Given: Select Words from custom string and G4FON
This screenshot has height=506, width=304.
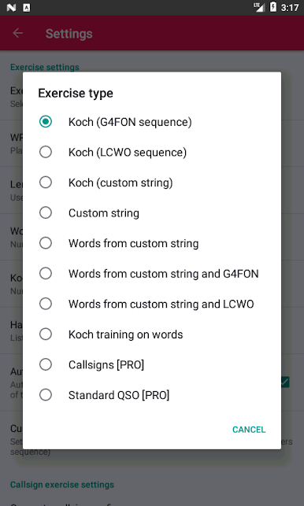Looking at the screenshot, I should coord(152,274).
